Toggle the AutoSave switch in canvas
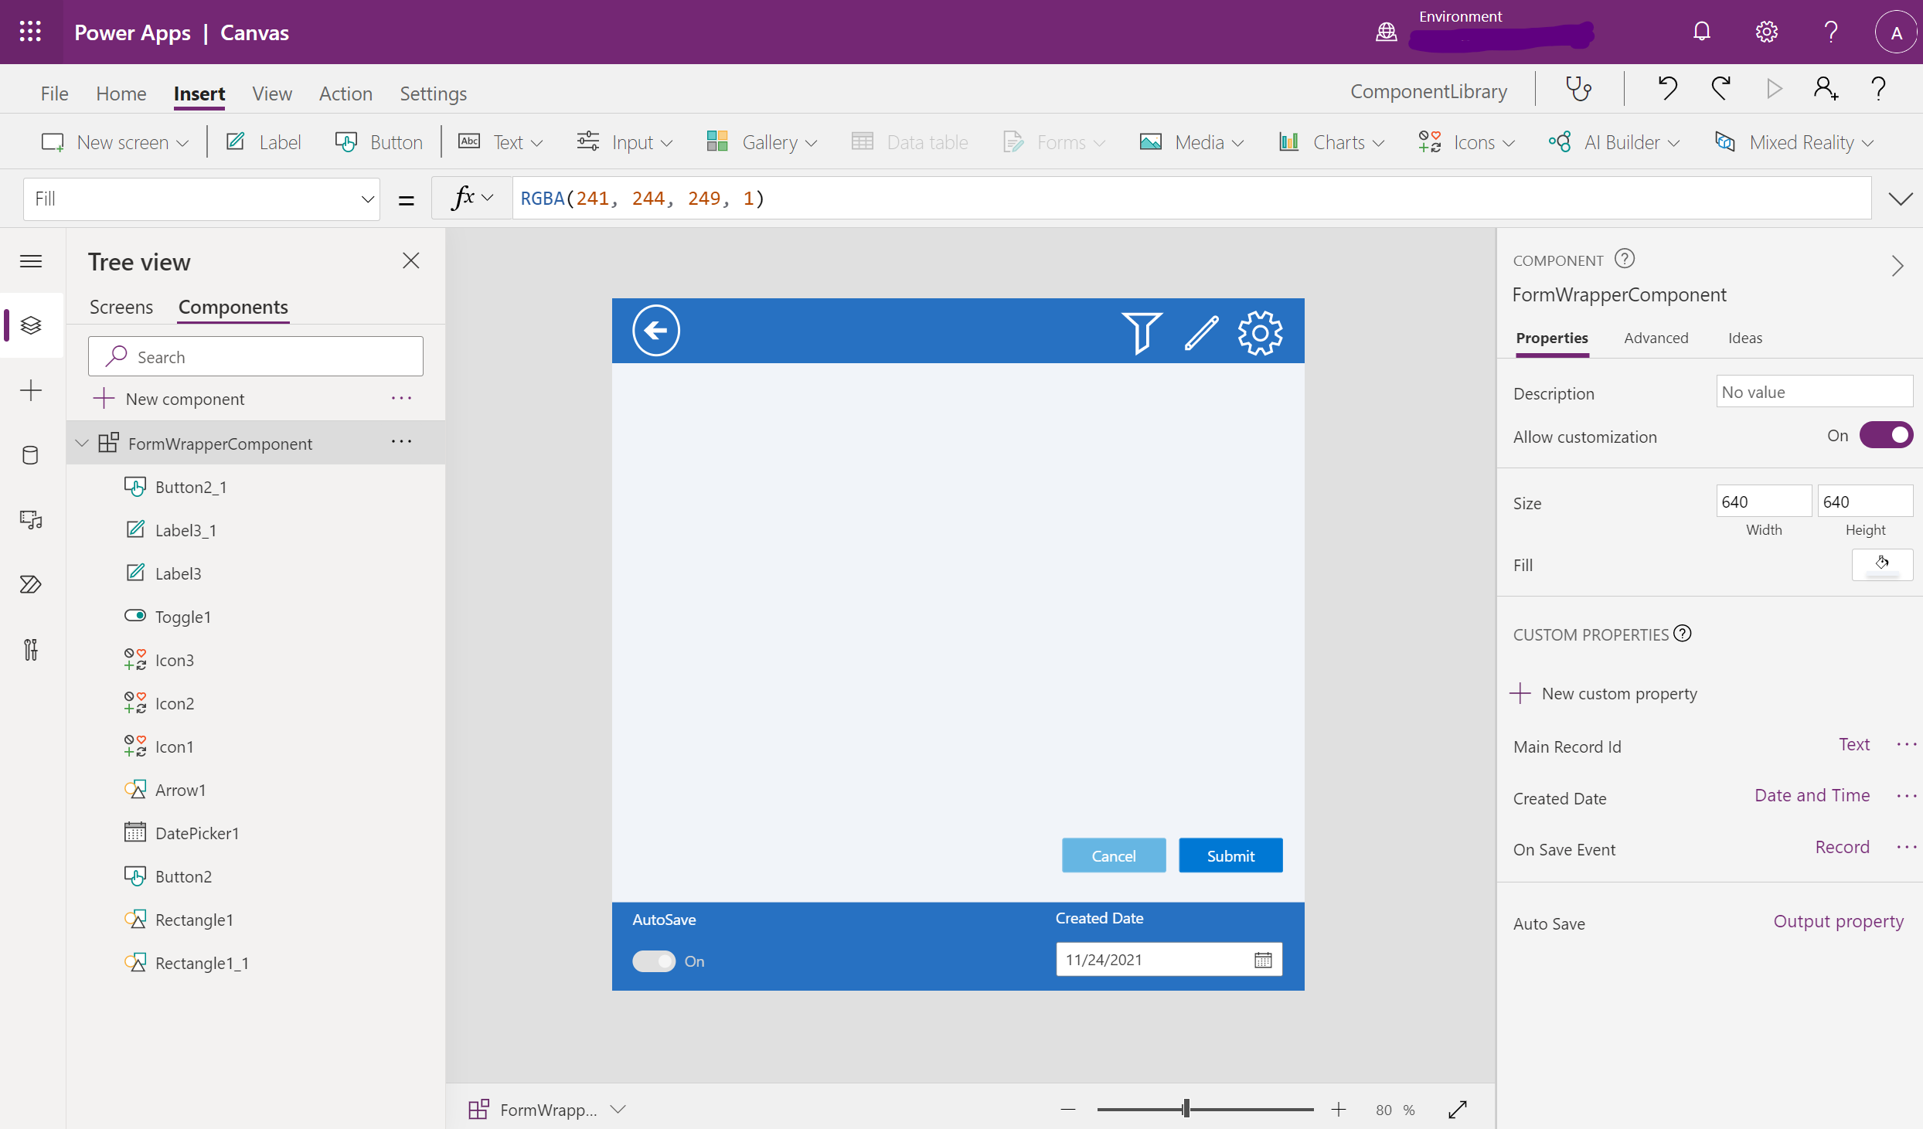Screen dimensions: 1923x1129 coord(652,958)
